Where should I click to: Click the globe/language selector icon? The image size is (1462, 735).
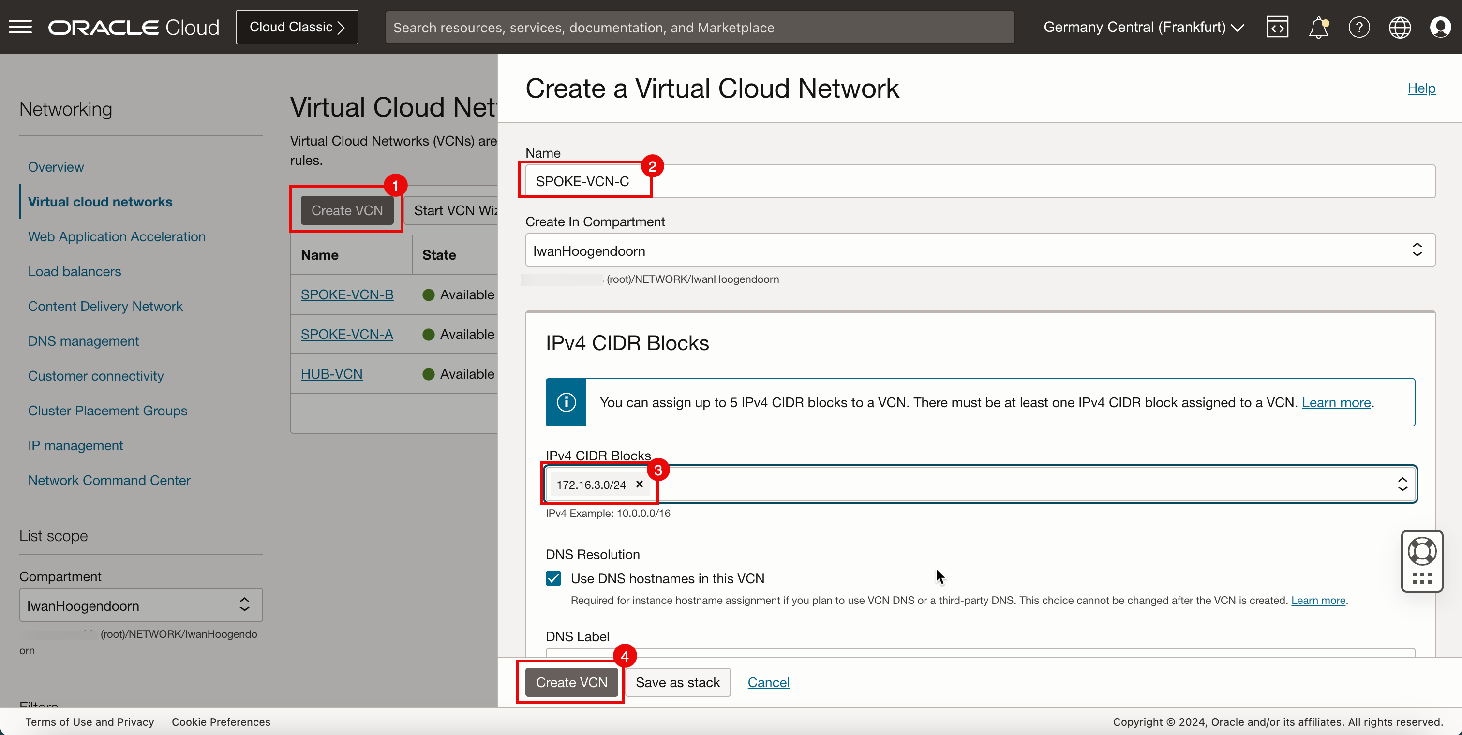click(1400, 27)
